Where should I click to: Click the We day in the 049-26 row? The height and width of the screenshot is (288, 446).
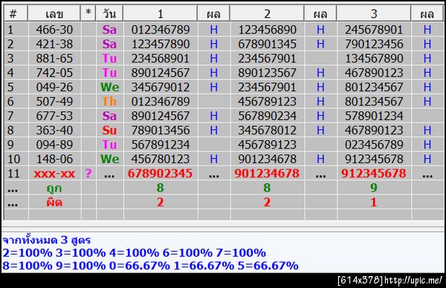[109, 87]
